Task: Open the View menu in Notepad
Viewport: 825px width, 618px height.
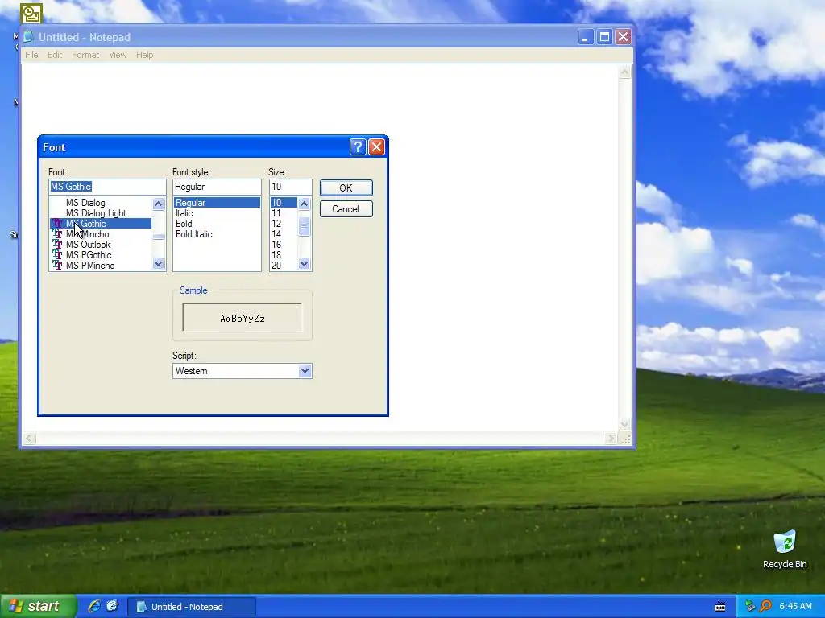Action: click(x=118, y=55)
